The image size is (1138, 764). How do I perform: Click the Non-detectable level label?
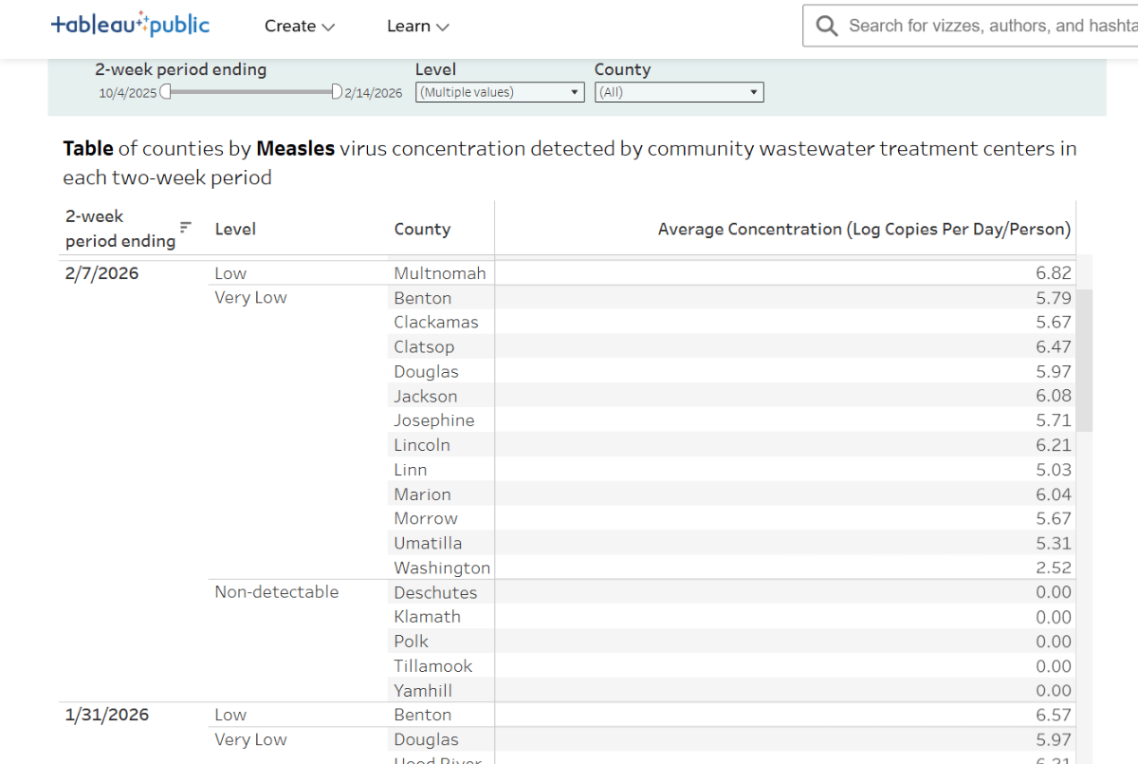(x=276, y=591)
